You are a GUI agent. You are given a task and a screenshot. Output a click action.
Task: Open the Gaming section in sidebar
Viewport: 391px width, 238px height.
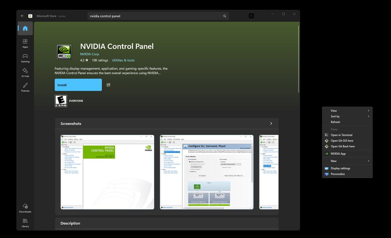pyautogui.click(x=25, y=58)
